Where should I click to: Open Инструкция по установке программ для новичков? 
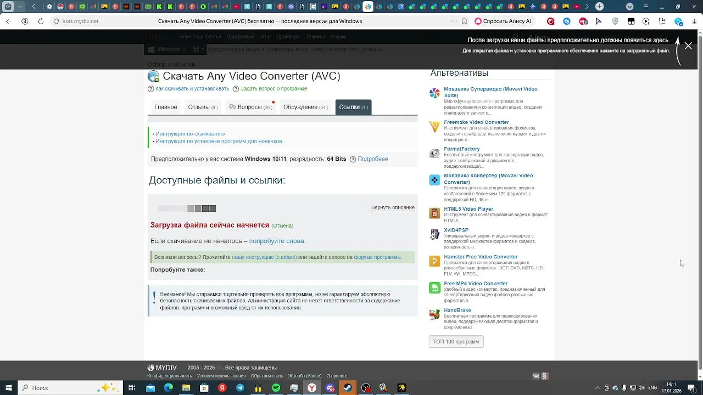[x=219, y=141]
